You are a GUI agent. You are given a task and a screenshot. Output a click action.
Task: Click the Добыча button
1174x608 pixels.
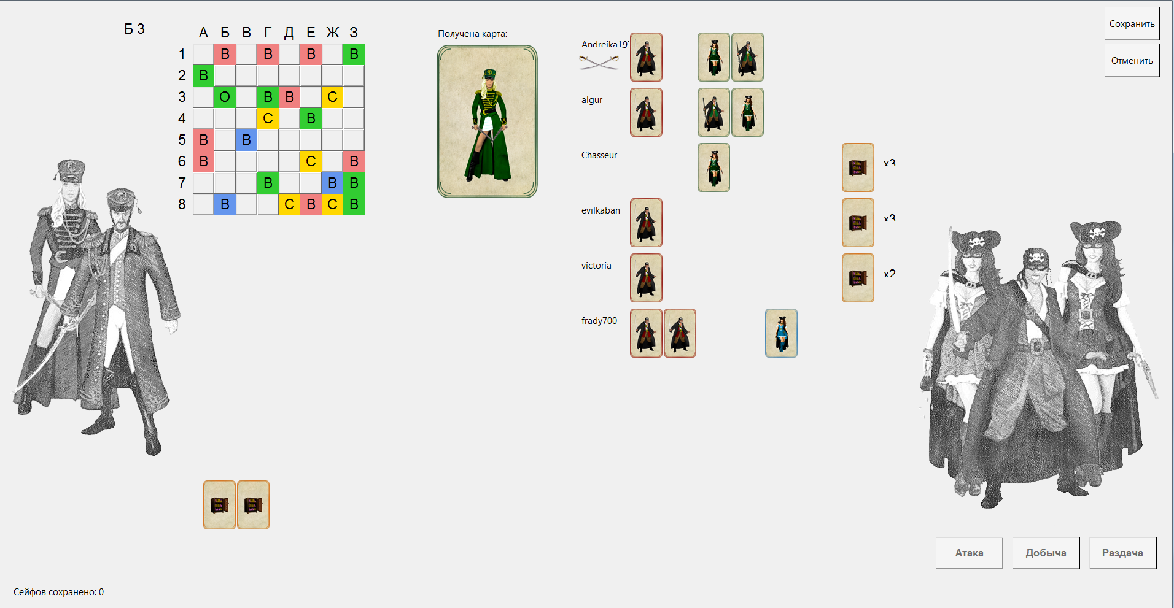tap(1046, 553)
